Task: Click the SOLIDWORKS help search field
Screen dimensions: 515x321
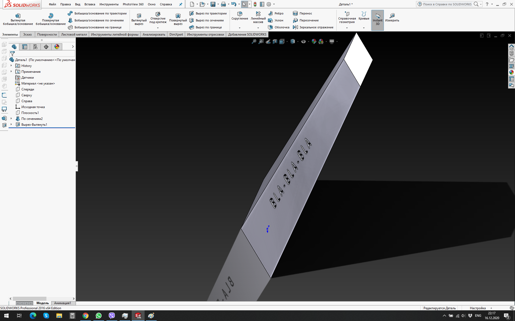Action: [x=447, y=4]
